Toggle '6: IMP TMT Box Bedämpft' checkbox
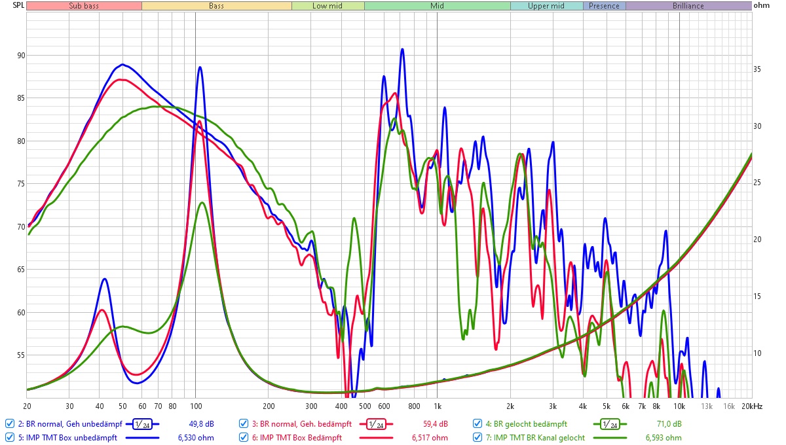The width and height of the screenshot is (786, 445). click(243, 437)
